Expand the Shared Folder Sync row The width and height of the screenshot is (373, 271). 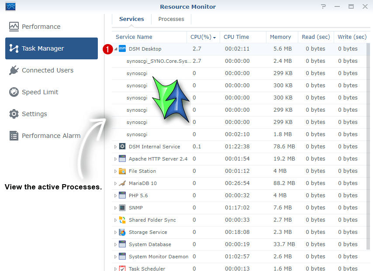[115, 220]
